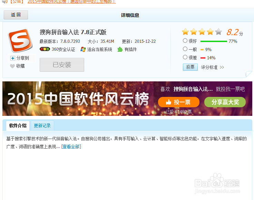Click the curled page corner icon
Screen dimensions: 254x200
point(249,74)
